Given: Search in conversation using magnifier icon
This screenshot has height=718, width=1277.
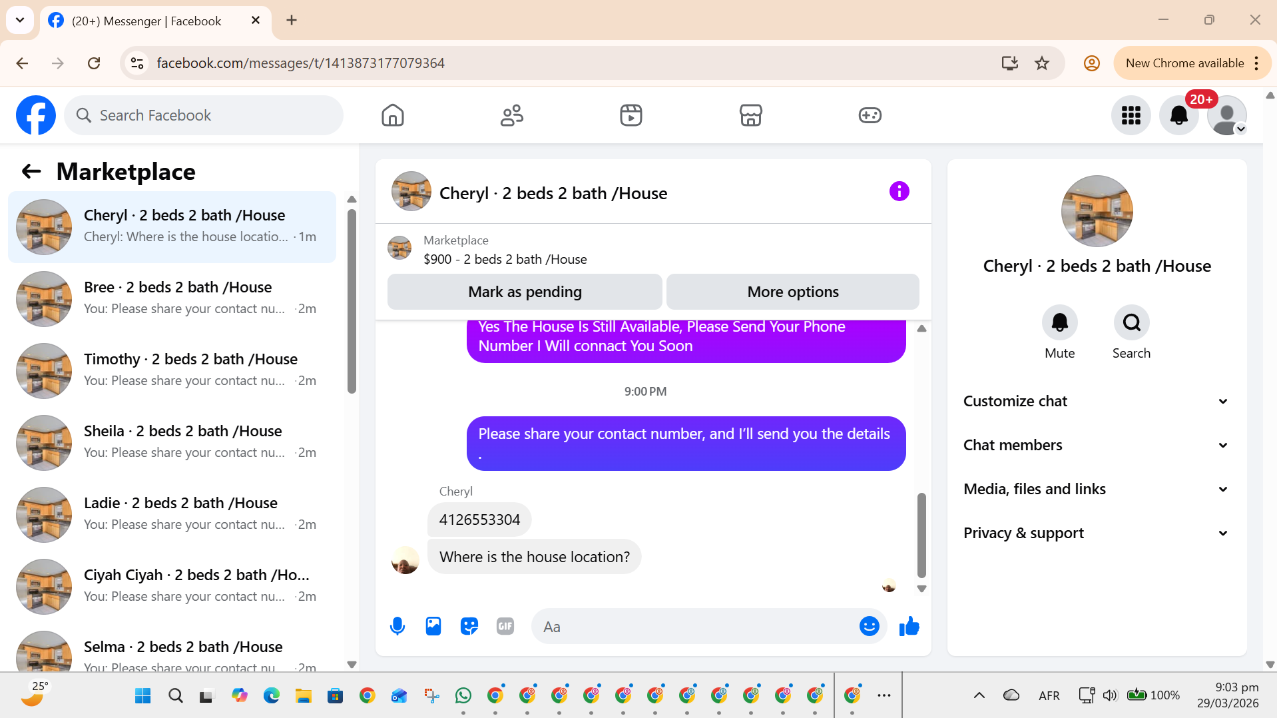Looking at the screenshot, I should 1131,323.
